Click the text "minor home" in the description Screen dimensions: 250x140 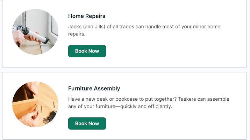[207, 26]
